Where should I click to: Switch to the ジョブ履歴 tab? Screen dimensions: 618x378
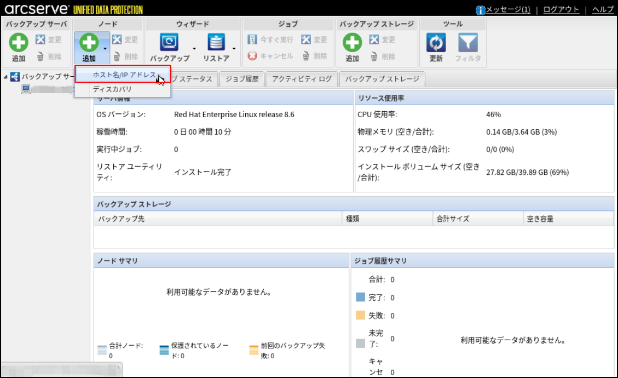[241, 79]
